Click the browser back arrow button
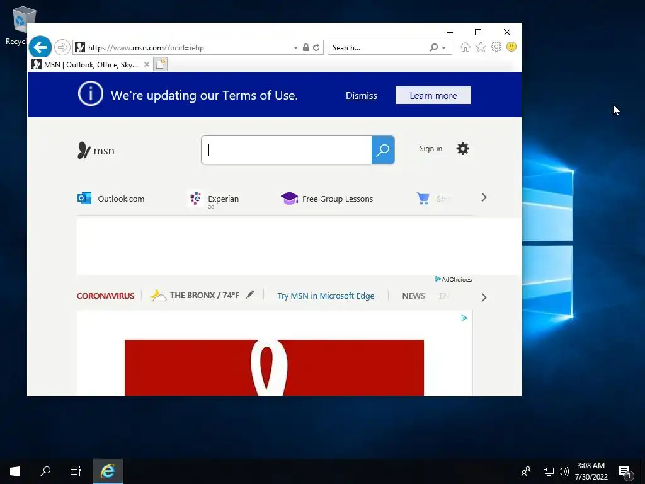 click(40, 47)
